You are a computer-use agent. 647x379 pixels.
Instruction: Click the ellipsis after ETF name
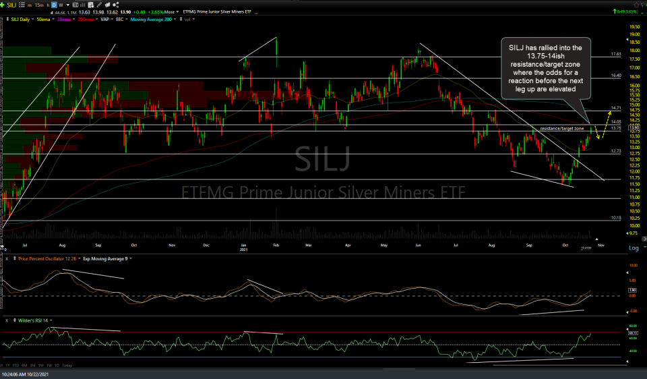257,12
